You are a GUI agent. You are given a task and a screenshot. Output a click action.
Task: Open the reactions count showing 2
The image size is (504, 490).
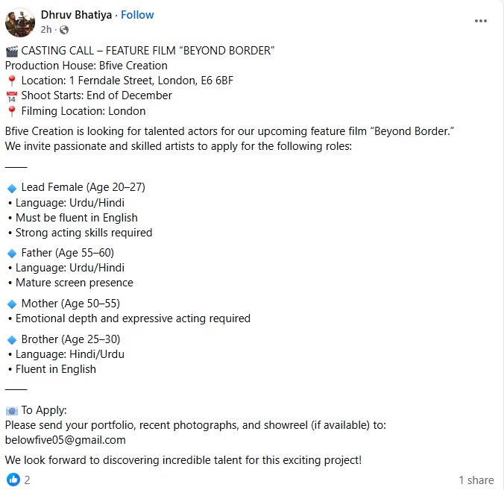click(28, 480)
